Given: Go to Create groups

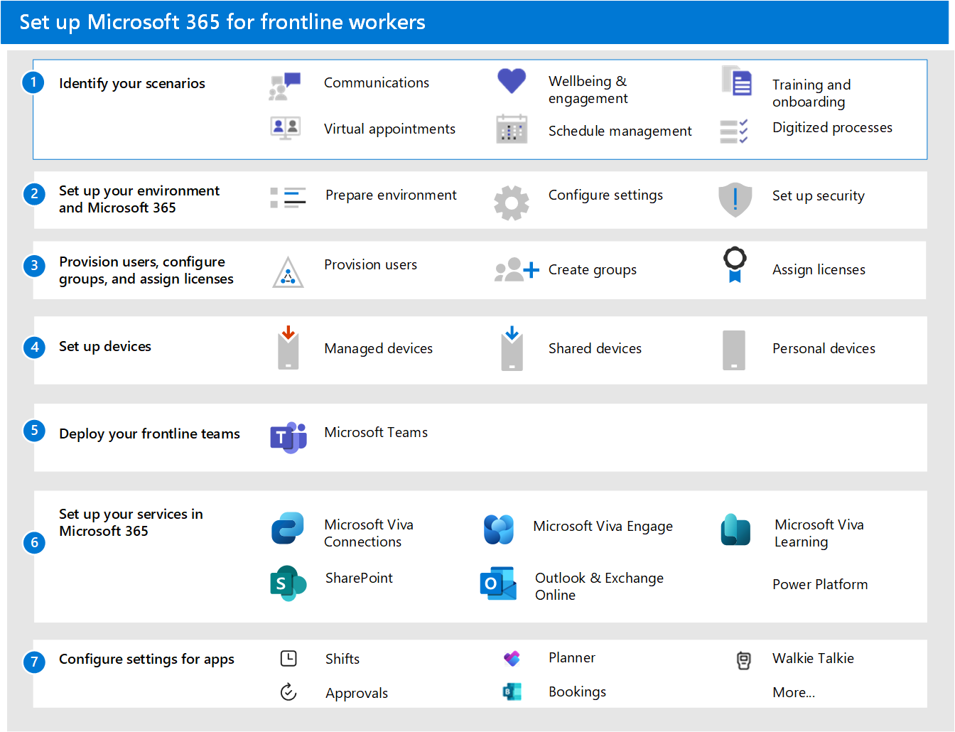Looking at the screenshot, I should pos(593,269).
